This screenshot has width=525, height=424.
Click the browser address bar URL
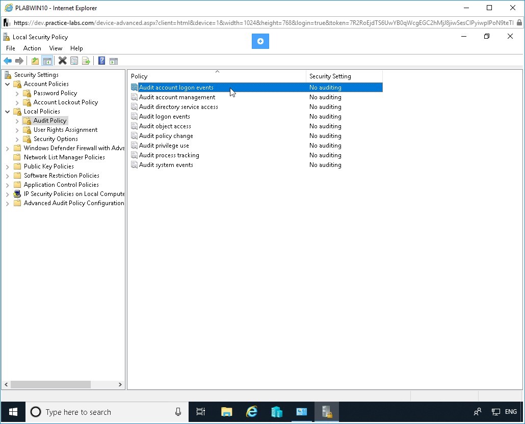point(263,23)
